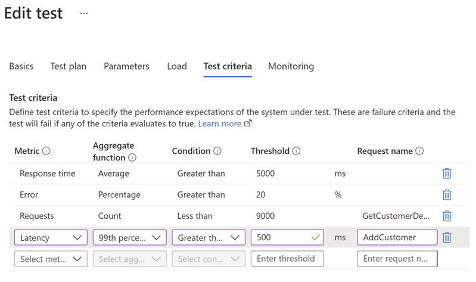Show info tooltip for Request name

[420, 151]
